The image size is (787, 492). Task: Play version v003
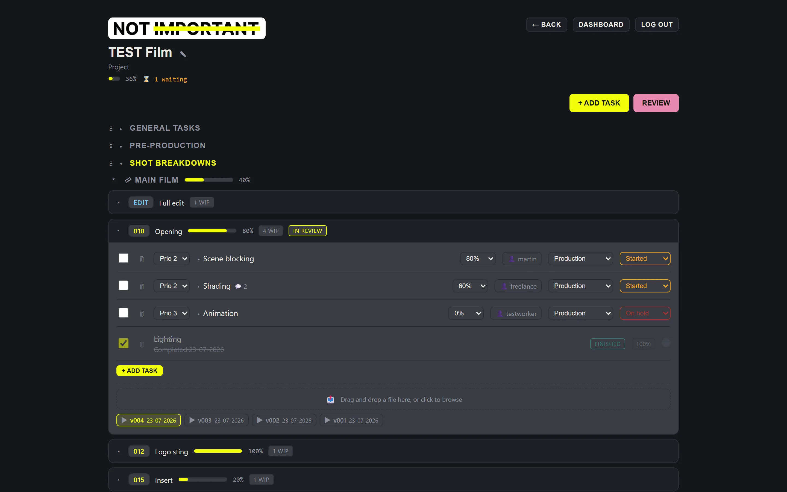(216, 420)
